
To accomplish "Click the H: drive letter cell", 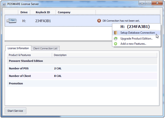I will (24, 21).
